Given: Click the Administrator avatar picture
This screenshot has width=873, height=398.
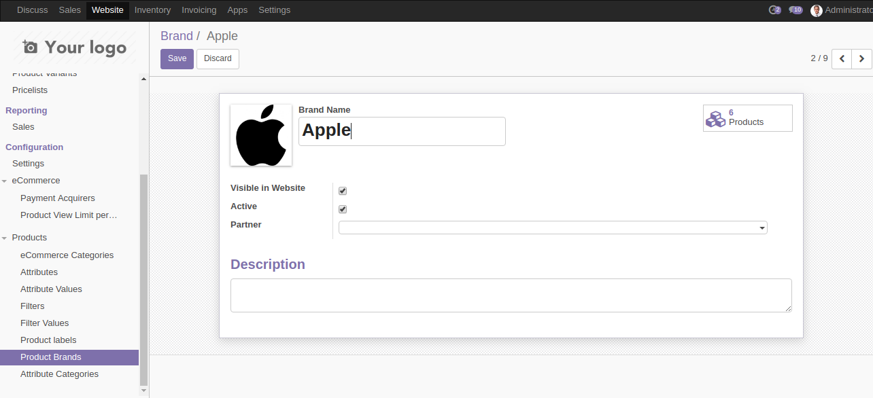Looking at the screenshot, I should pyautogui.click(x=817, y=10).
